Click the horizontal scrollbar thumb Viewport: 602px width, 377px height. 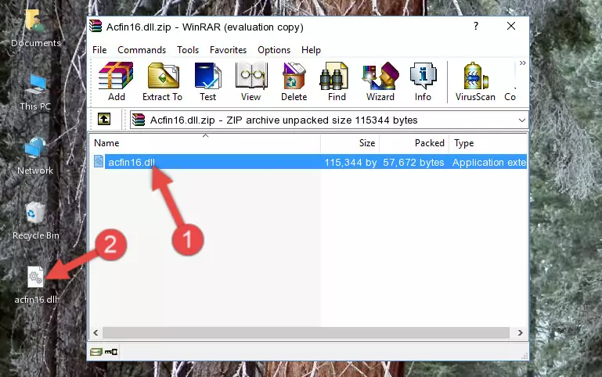coord(306,332)
